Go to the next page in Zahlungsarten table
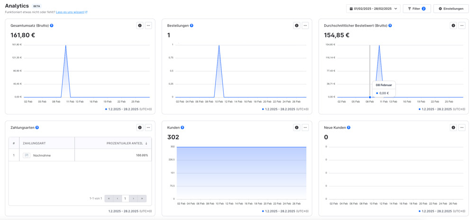Viewport: 474px width, 220px height. [x=134, y=199]
